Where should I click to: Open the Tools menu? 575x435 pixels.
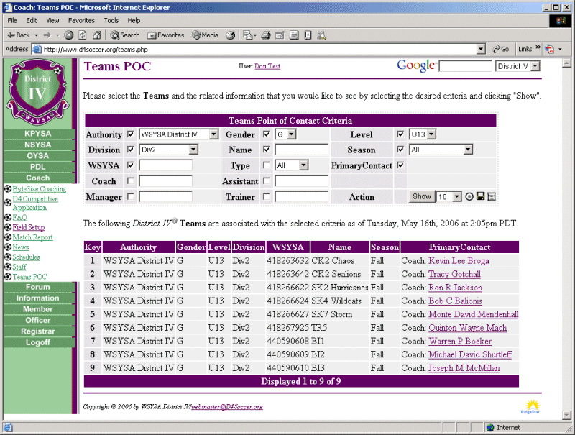(111, 20)
